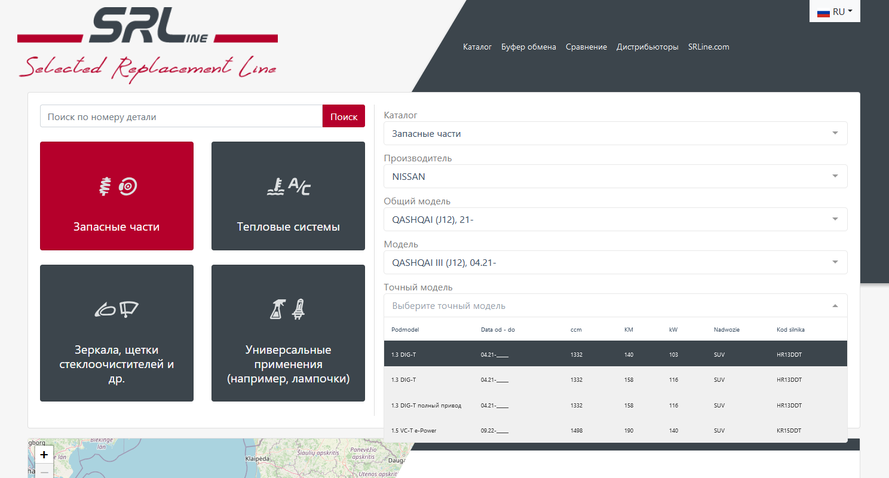Screen dimensions: 889x478
Task: Click the thermal A/C icon
Action: tap(289, 187)
